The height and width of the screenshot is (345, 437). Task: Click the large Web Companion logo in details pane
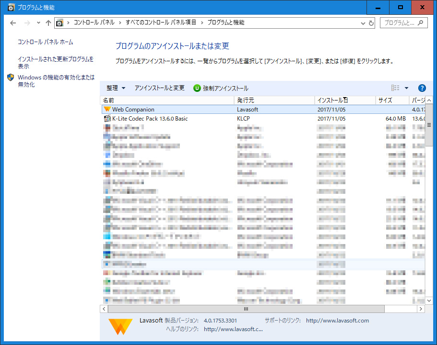click(120, 326)
